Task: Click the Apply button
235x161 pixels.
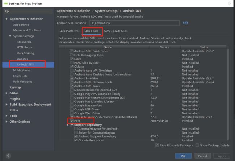Action: [x=222, y=156]
